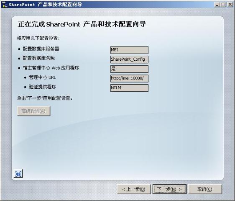This screenshot has height=201, width=235.
Task: Click the 单击"下一步"应用配置设置 instruction text
Action: pos(45,98)
